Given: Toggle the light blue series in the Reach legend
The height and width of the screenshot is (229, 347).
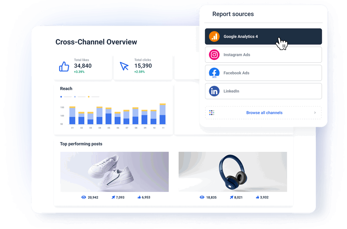Looking at the screenshot, I should 75,97.
